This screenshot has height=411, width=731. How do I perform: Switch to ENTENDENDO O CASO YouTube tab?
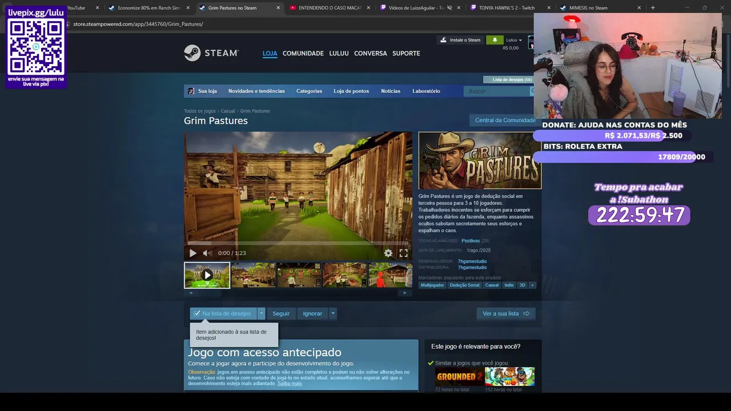(x=330, y=8)
